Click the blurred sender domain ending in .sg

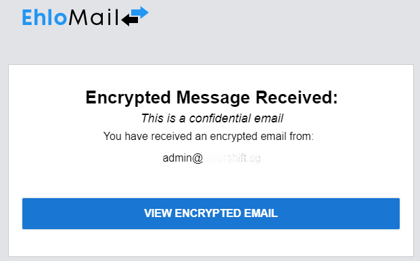click(232, 158)
